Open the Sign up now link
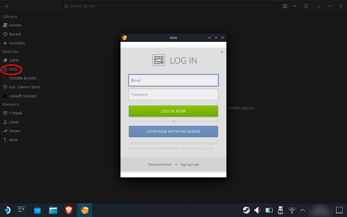The width and height of the screenshot is (347, 217). (x=189, y=164)
